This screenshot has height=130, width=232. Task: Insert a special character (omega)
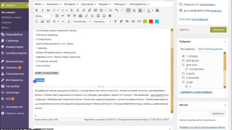point(92,16)
